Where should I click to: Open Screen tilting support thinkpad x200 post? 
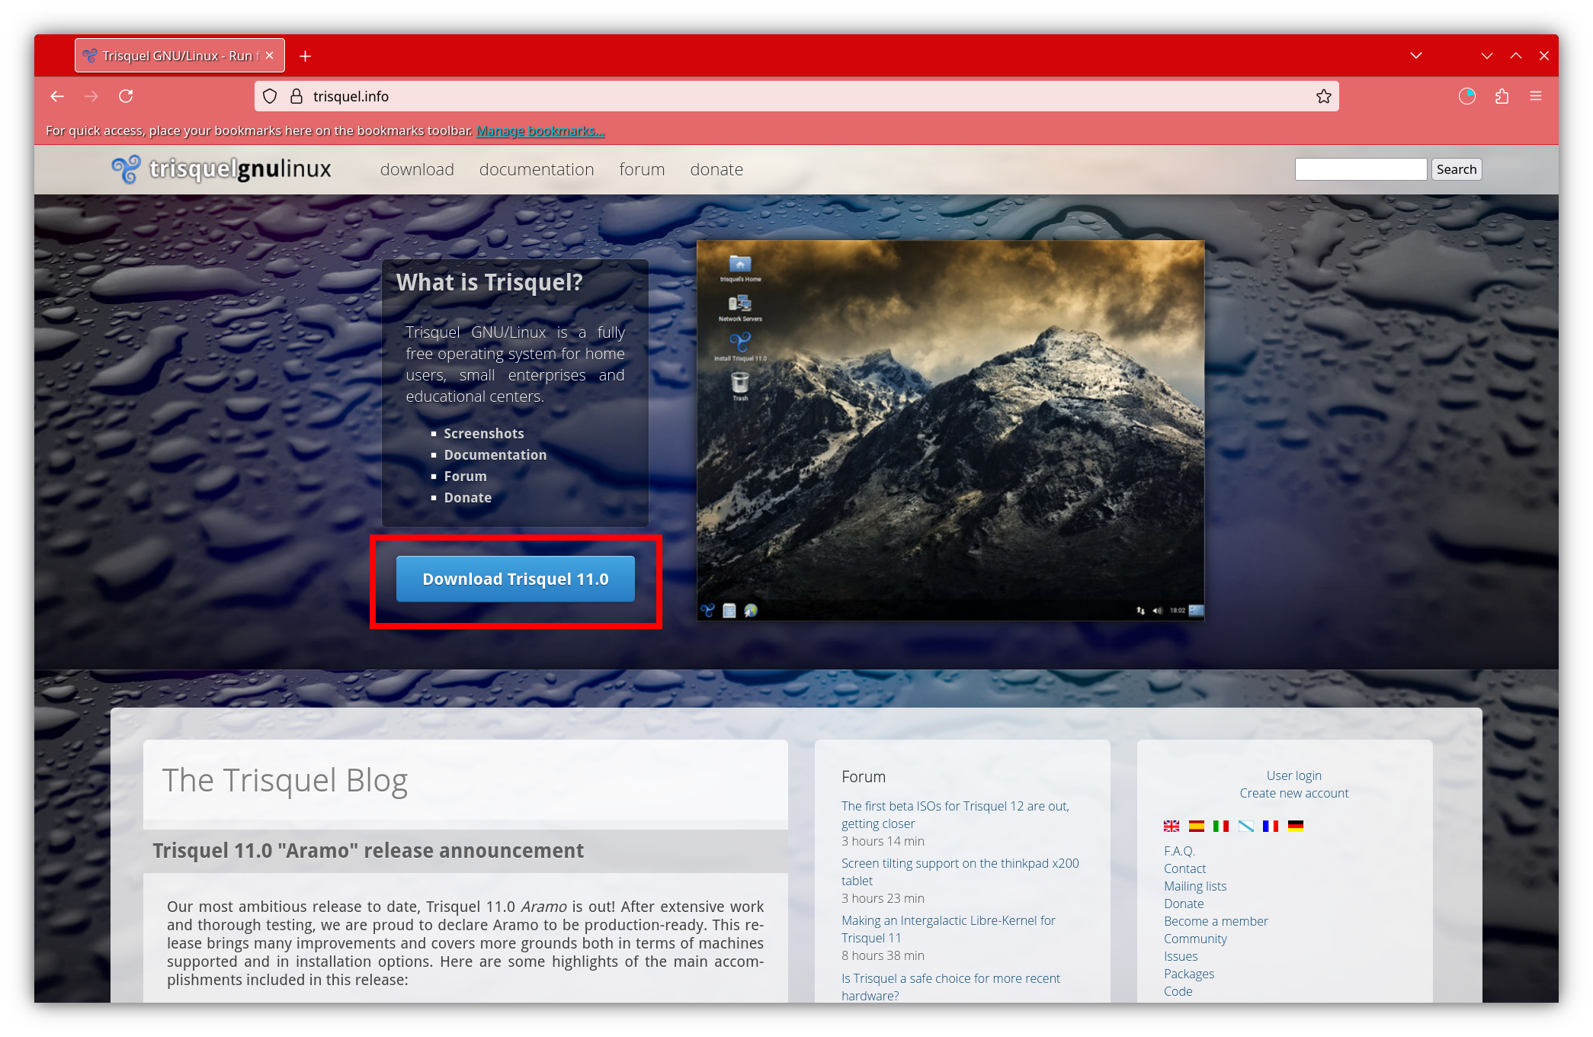(x=960, y=872)
